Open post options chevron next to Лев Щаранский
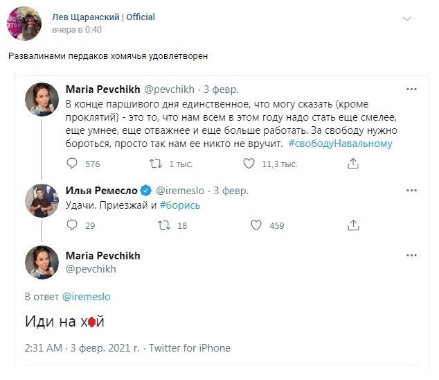The height and width of the screenshot is (380, 439). [407, 19]
